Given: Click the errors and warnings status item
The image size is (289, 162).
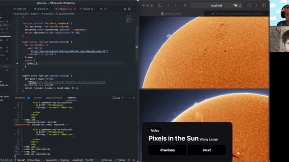Looking at the screenshot, I should click(6, 160).
